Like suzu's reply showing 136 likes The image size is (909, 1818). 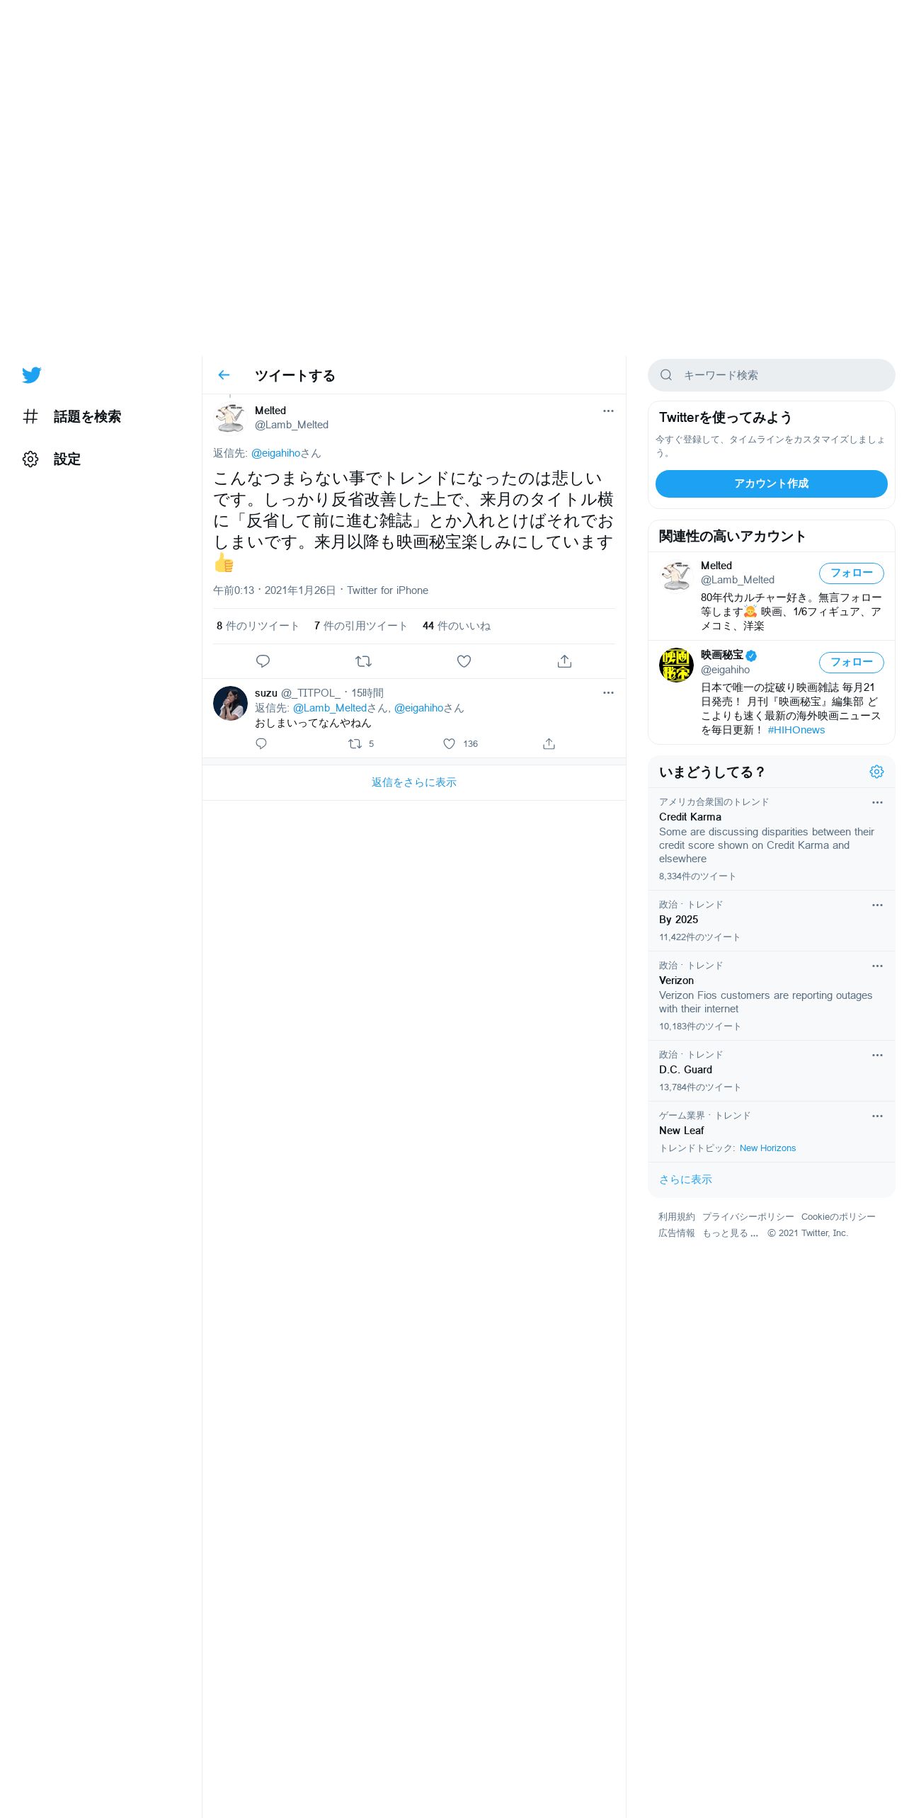click(449, 743)
